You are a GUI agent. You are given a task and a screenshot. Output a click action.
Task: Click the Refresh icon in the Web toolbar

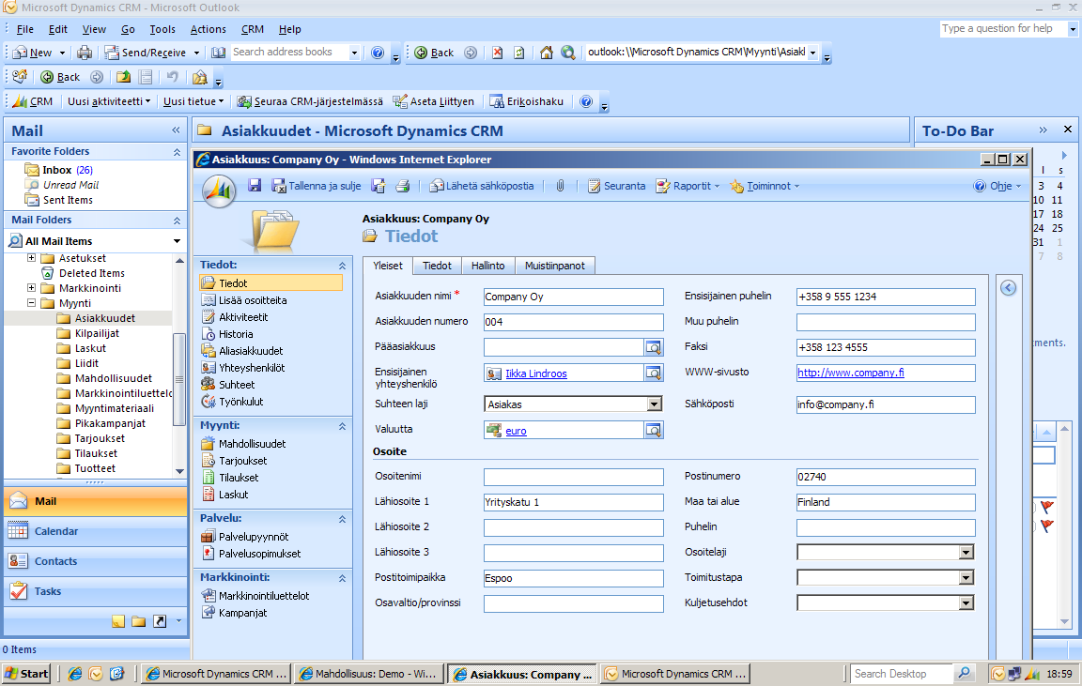tap(519, 53)
